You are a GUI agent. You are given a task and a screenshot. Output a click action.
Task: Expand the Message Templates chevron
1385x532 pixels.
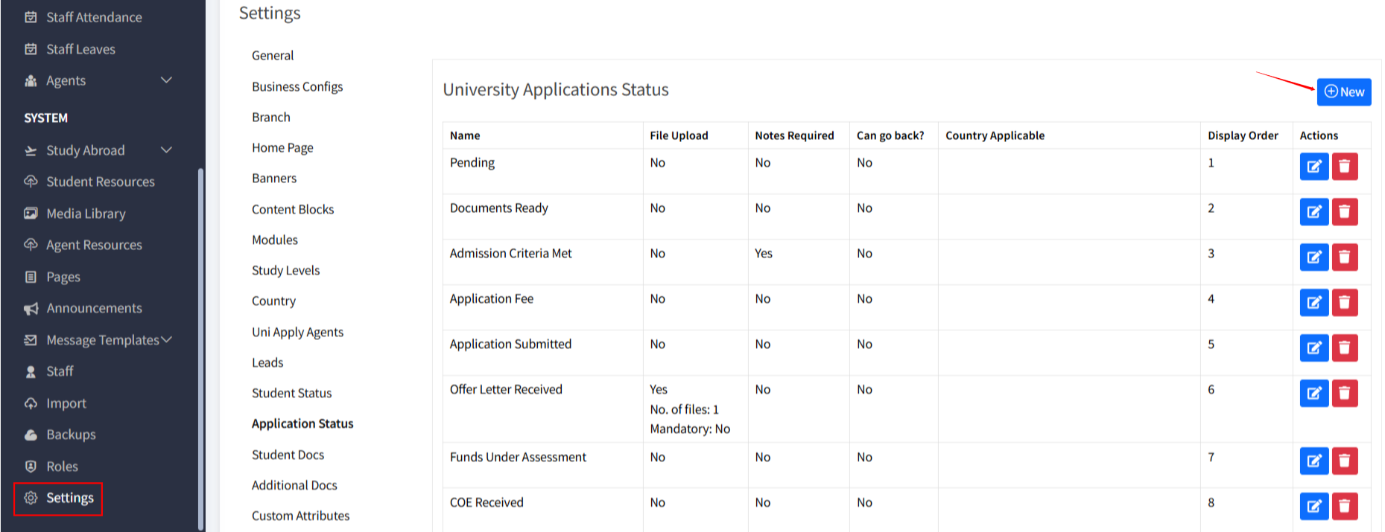click(166, 340)
